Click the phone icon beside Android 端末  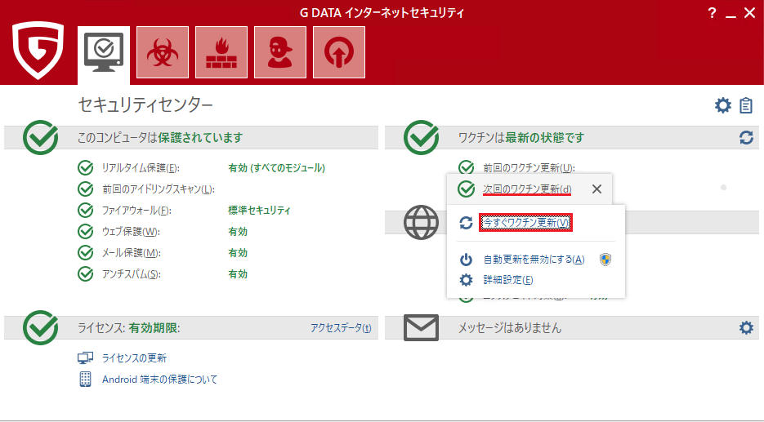(x=85, y=380)
